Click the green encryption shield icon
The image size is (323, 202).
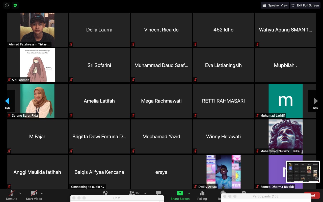coord(15,5)
